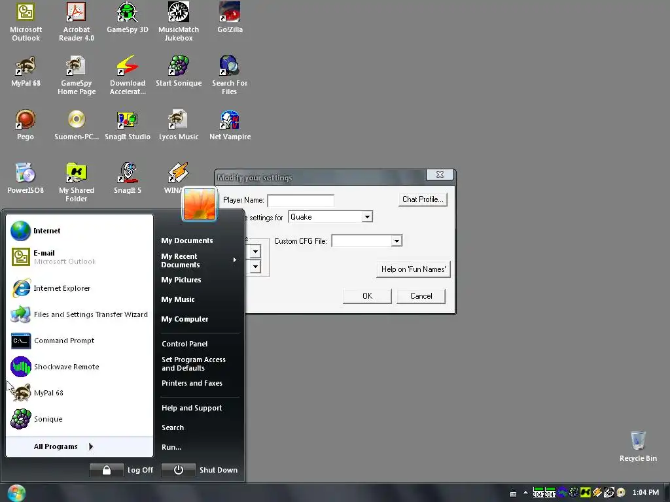Open E-mail Microsoft Outlook in Start menu
670x502 pixels.
click(79, 257)
